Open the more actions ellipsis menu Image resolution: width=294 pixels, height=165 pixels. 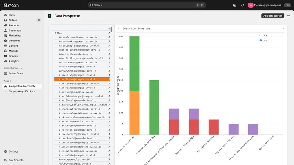click(288, 16)
